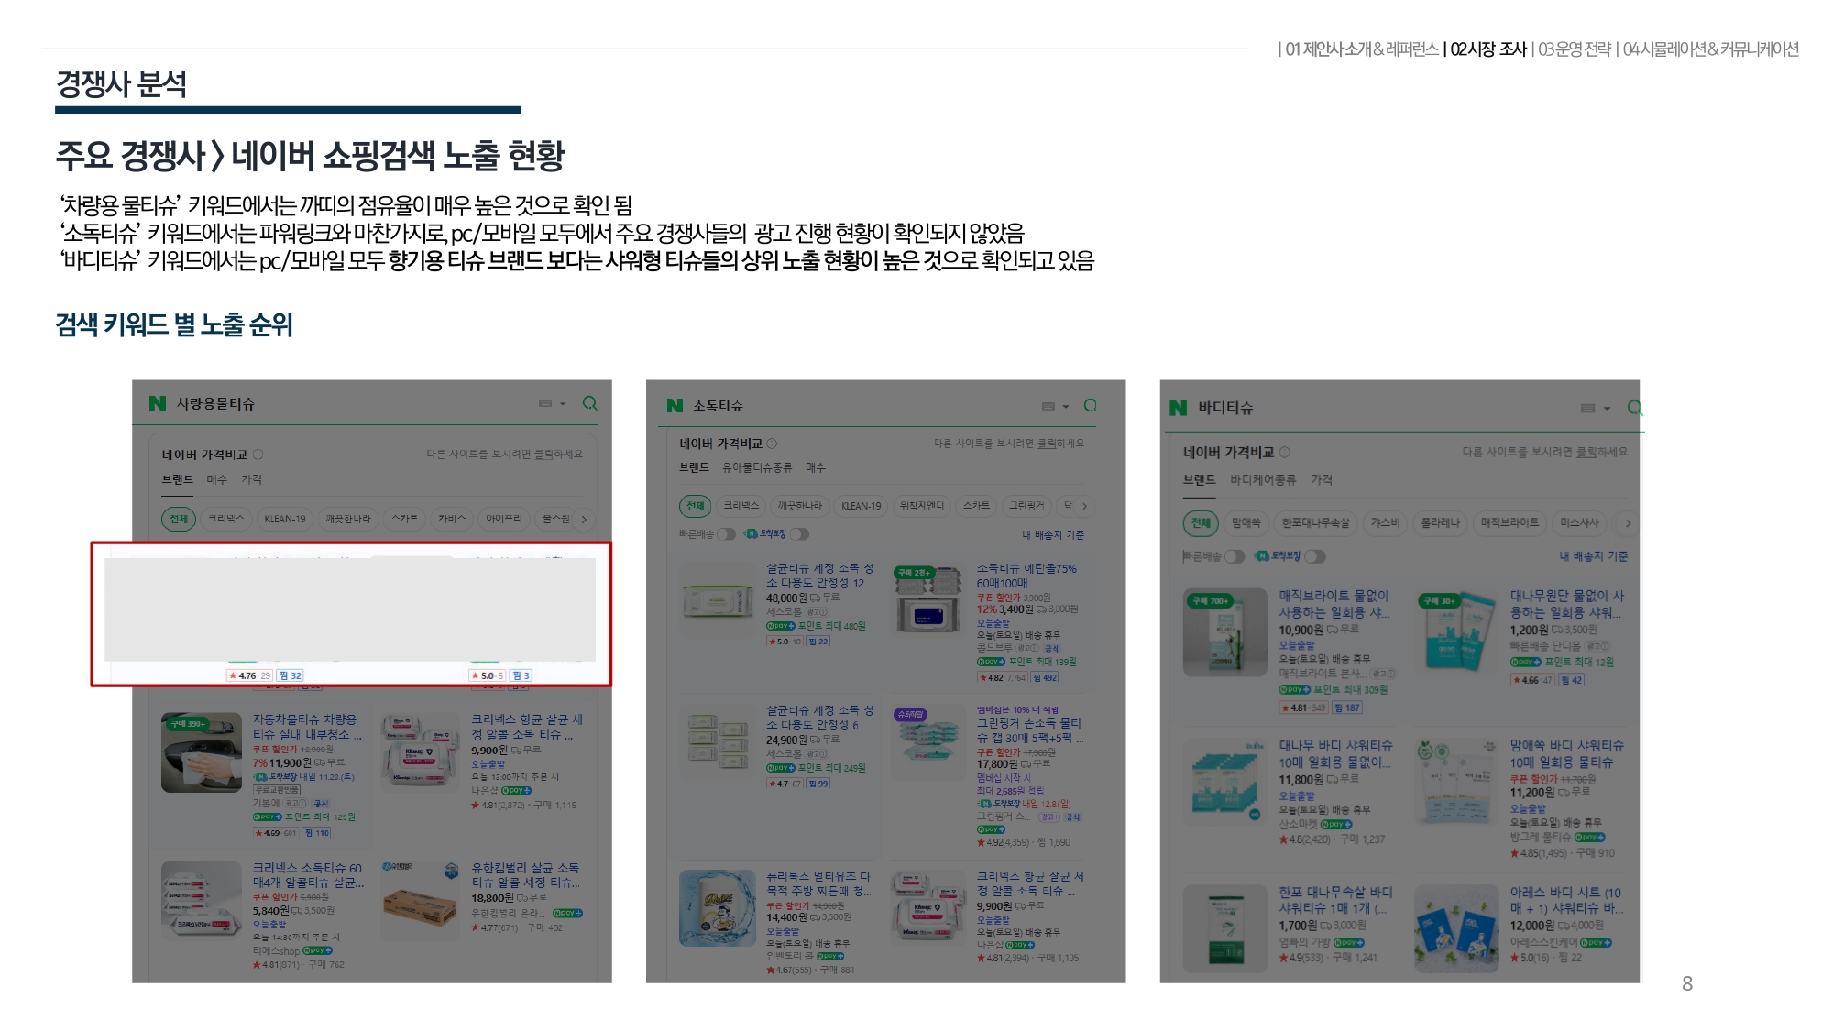The height and width of the screenshot is (1031, 1833).
Task: Click the search magnifier in the 차량용물티슈 panel
Action: (x=589, y=403)
